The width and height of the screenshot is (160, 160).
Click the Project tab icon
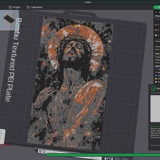tap(10, 7)
